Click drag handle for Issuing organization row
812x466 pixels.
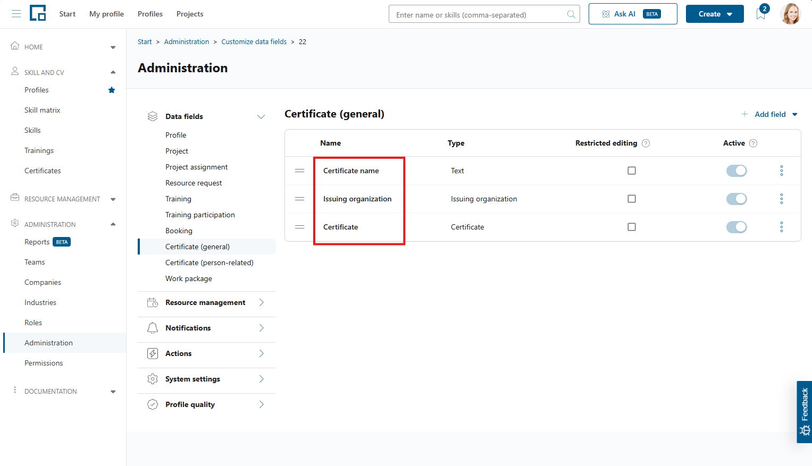(300, 199)
